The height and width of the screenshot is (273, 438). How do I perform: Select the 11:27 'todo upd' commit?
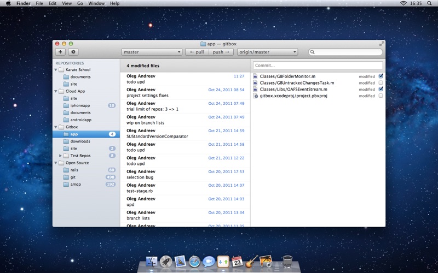click(x=185, y=79)
